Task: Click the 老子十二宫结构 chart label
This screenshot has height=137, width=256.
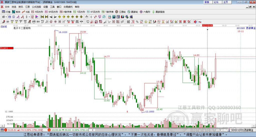Action: [x=22, y=28]
